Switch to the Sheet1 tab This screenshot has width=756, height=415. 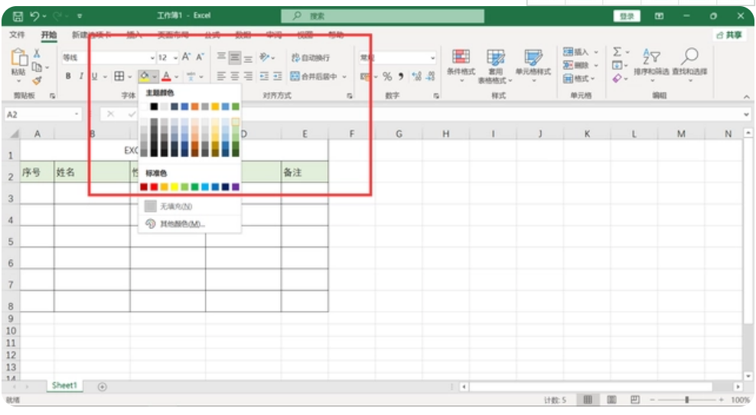pos(64,386)
